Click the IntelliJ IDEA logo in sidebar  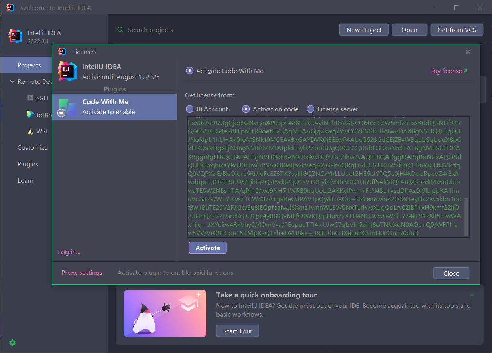tap(16, 36)
